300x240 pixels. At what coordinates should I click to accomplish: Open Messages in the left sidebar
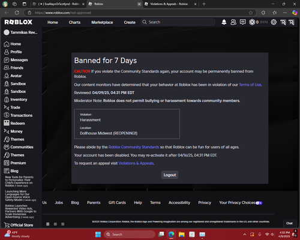tap(16, 60)
